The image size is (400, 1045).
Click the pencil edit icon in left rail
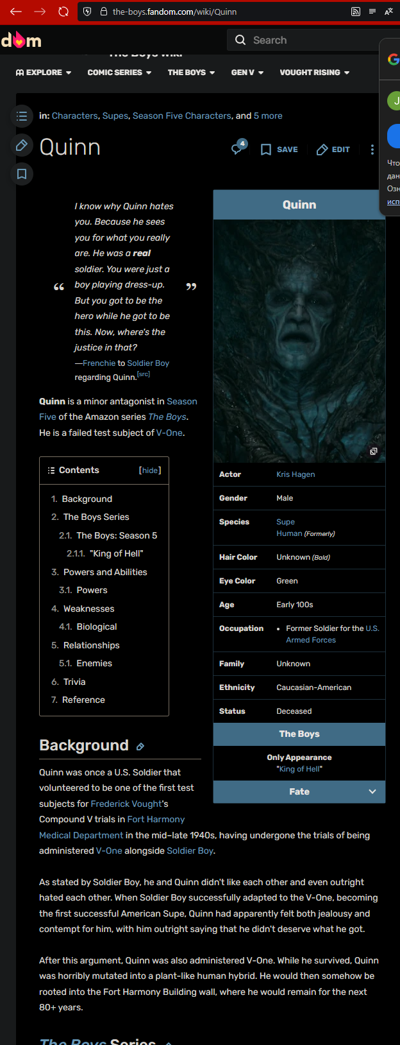pyautogui.click(x=22, y=146)
